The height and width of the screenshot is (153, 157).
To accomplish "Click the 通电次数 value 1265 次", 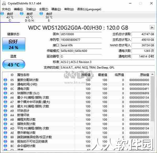I will (x=143, y=51).
